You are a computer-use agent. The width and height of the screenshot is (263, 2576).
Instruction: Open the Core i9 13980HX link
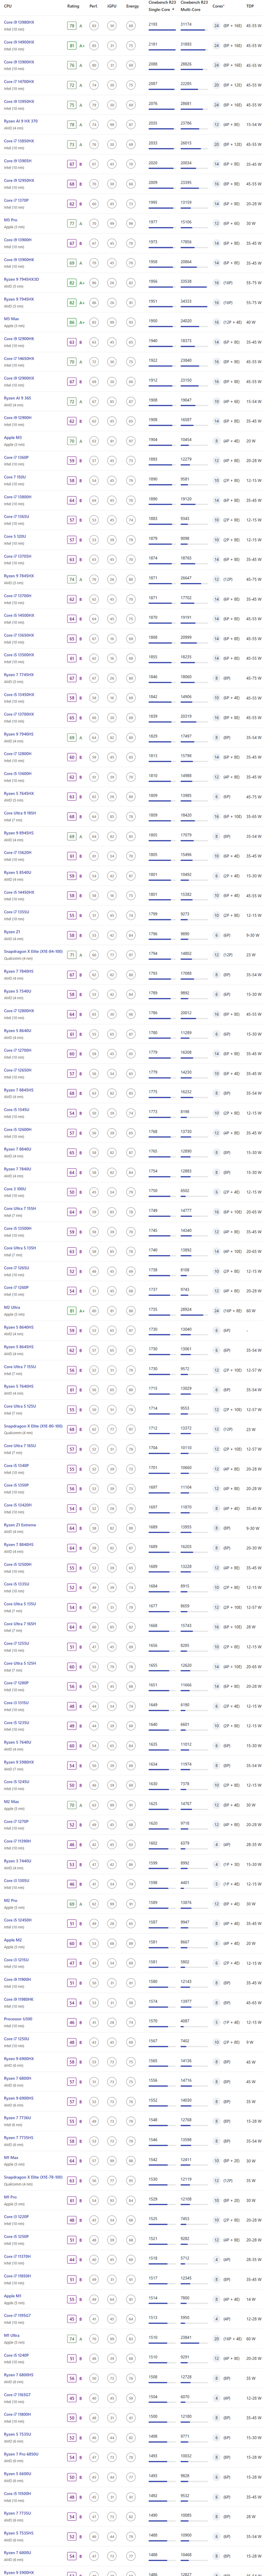coord(19,22)
